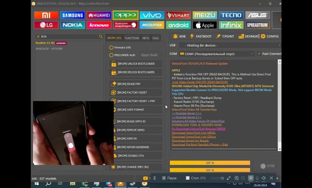This screenshot has width=312, height=188.
Task: Click the MediaTek brand tile
Action: (152, 25)
